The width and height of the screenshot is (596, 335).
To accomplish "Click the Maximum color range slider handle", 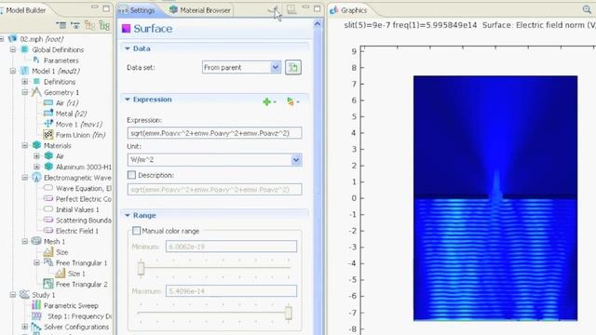I will tap(289, 313).
